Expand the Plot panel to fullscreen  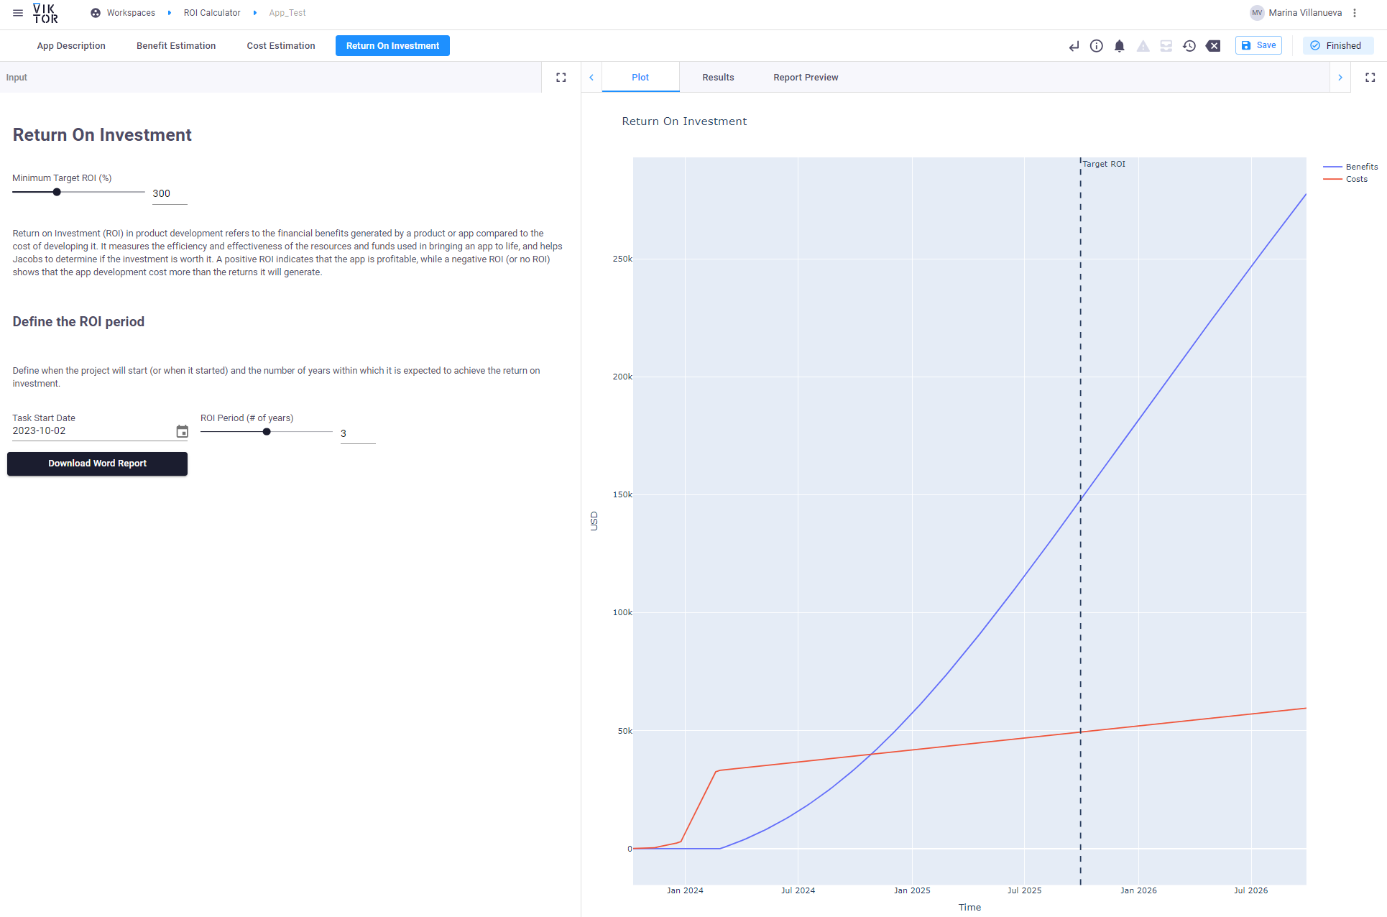(1370, 78)
